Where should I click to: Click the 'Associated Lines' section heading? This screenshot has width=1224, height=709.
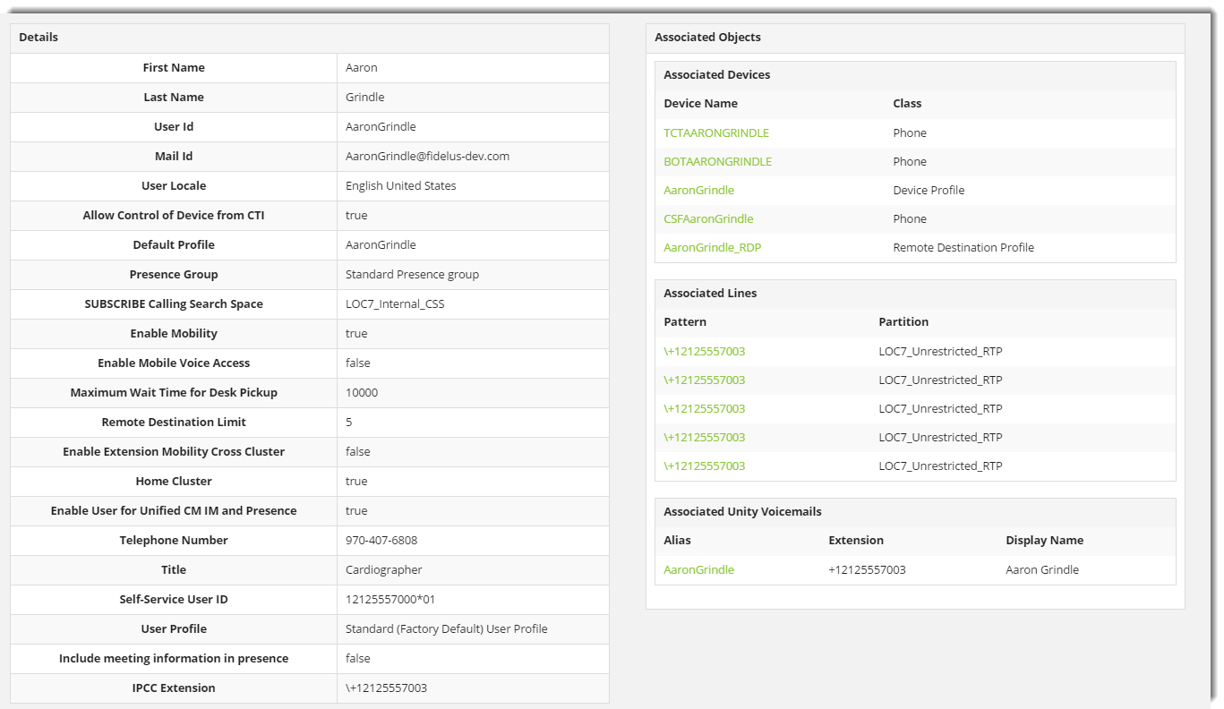pyautogui.click(x=710, y=293)
